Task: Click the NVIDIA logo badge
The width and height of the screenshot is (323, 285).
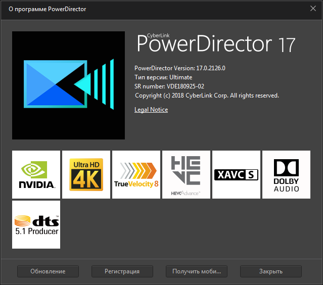Action: (x=36, y=174)
